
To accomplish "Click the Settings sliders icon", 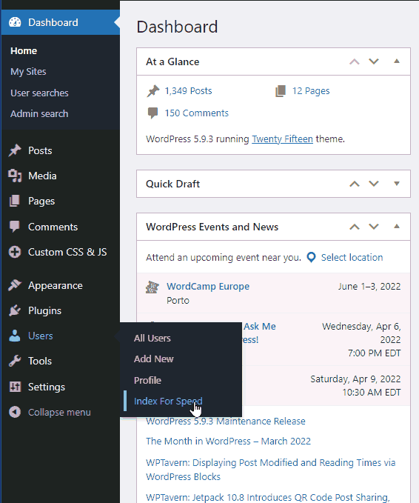I will coord(15,387).
